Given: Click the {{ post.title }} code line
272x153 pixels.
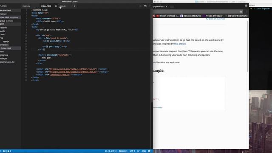Looking at the screenshot, I should click(x=57, y=41).
